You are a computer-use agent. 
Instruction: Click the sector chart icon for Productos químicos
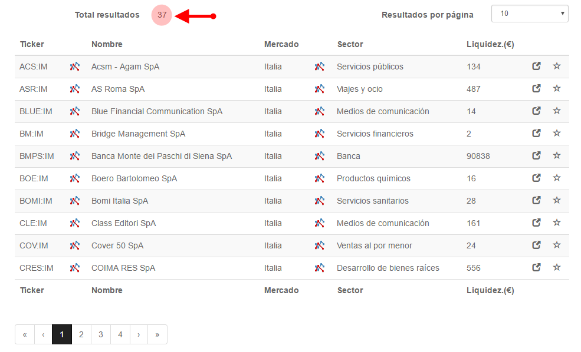point(319,178)
